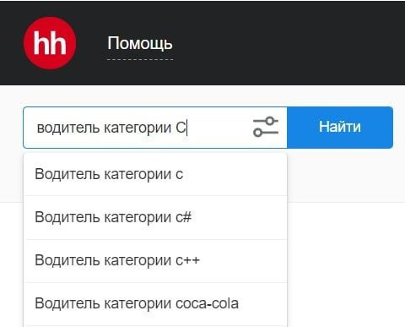The height and width of the screenshot is (327, 405).
Task: Choose the c# autocomplete entry
Action: 155,217
